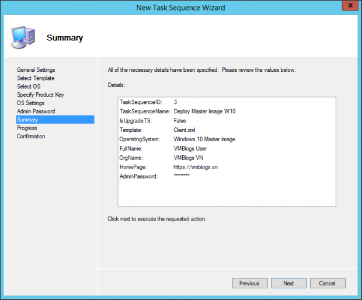Open the Admin Password step
This screenshot has width=362, height=300.
(36, 111)
